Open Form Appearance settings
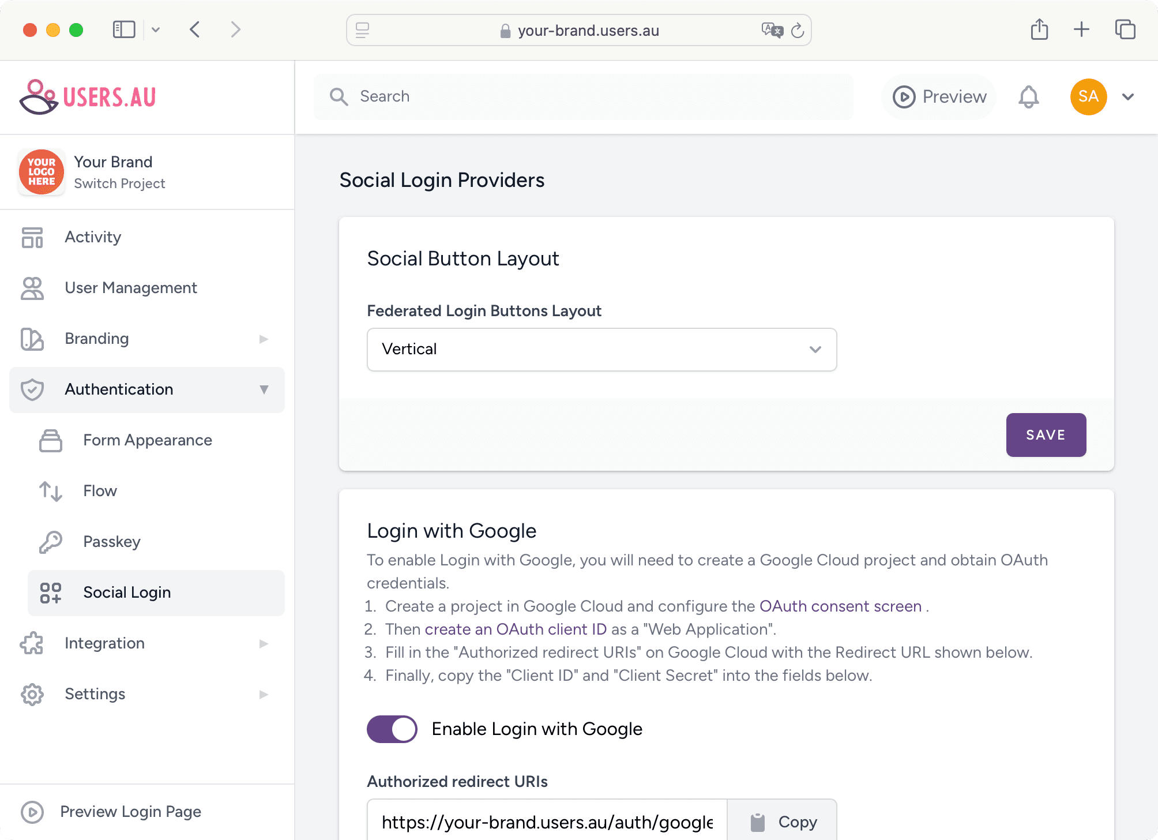 [147, 440]
